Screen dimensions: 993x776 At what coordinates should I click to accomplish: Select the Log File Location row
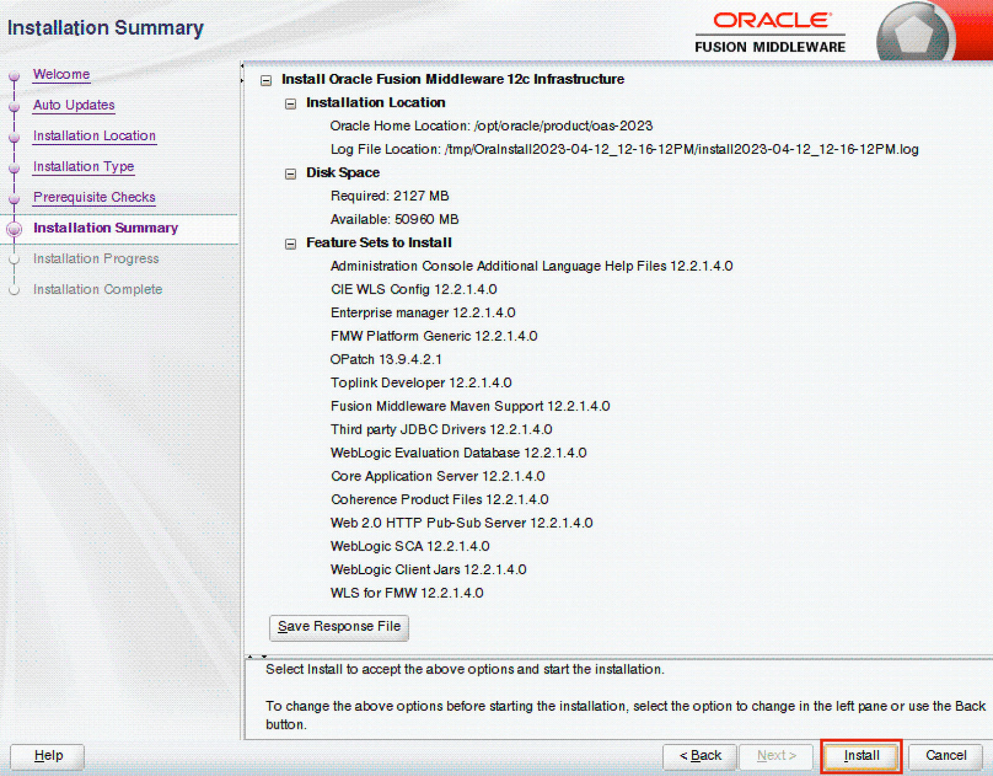point(624,150)
